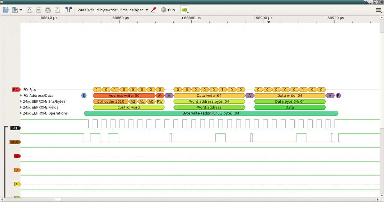384x202 pixels.
Task: Click the Start condition S marker
Action: coord(84,95)
